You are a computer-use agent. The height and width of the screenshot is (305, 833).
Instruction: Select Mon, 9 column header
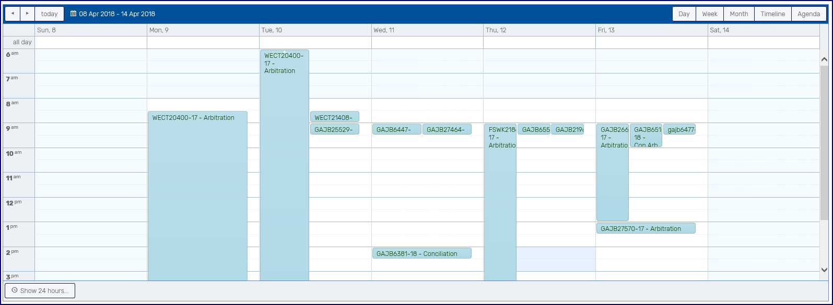pyautogui.click(x=203, y=30)
